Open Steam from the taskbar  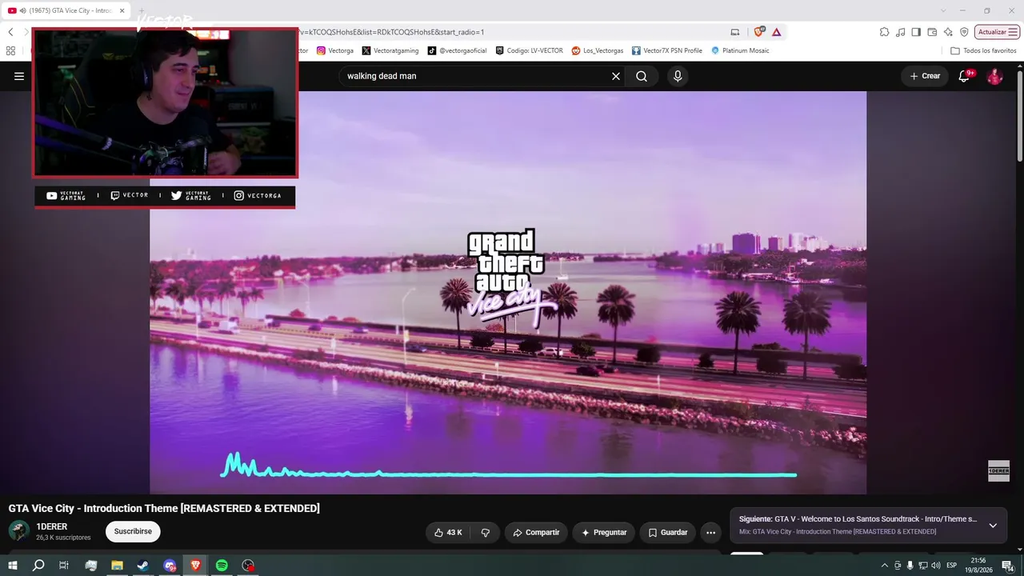click(x=142, y=565)
